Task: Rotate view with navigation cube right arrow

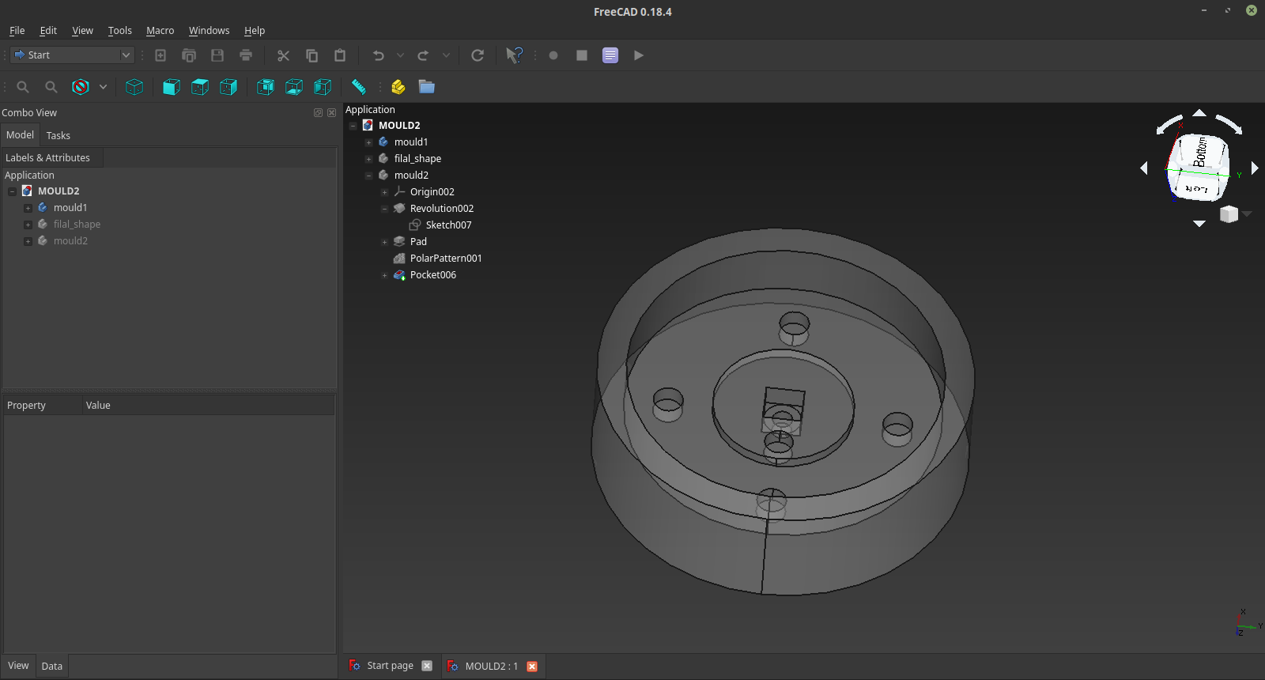Action: point(1255,168)
